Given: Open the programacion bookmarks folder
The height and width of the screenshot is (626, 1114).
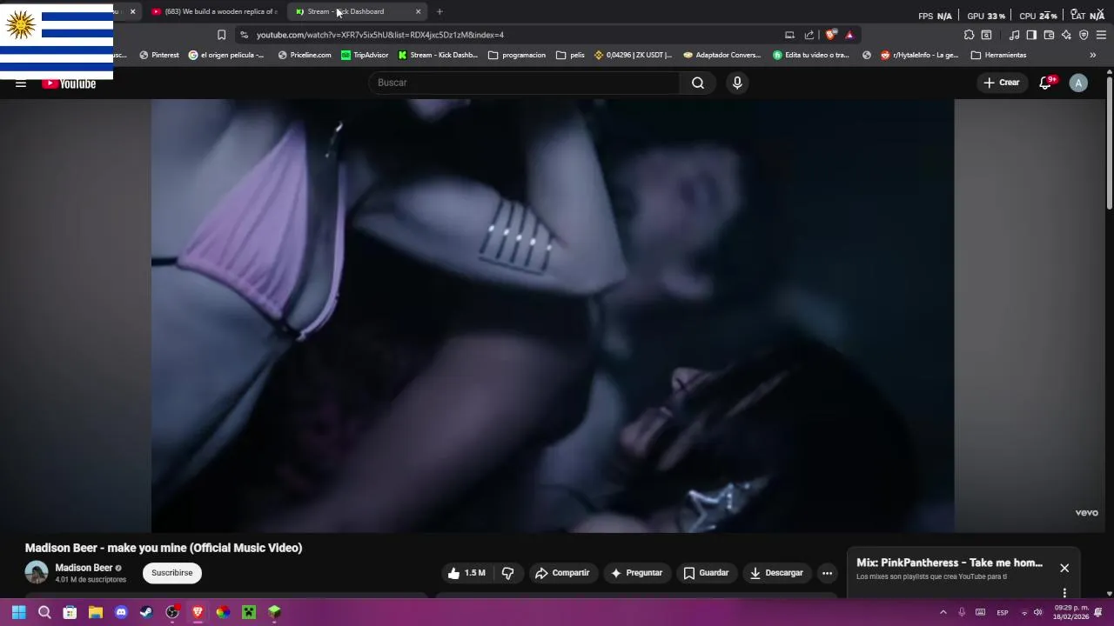Looking at the screenshot, I should [517, 55].
